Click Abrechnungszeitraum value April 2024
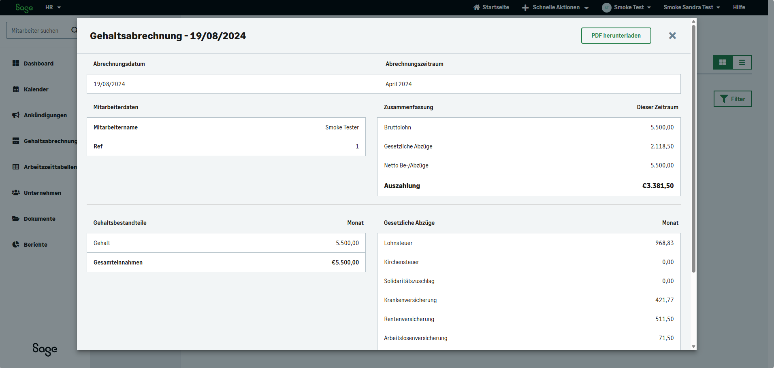The width and height of the screenshot is (774, 368). pyautogui.click(x=399, y=84)
